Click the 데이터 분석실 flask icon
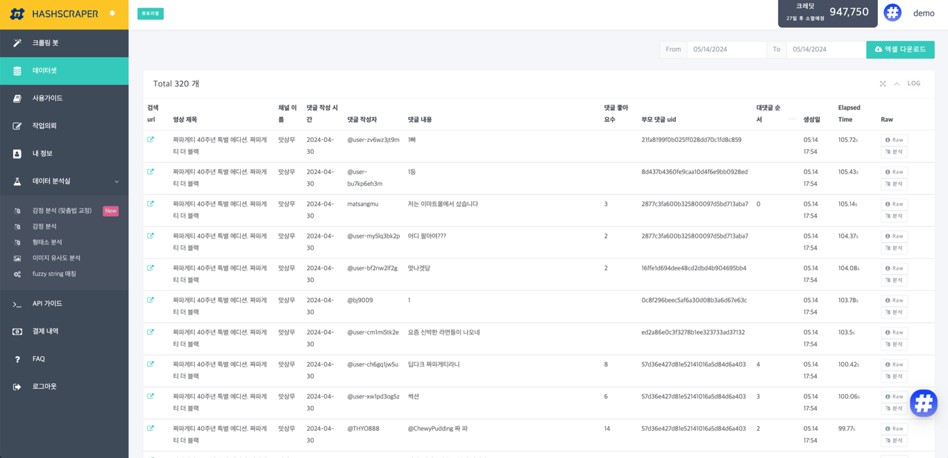The width and height of the screenshot is (948, 458). pos(17,182)
